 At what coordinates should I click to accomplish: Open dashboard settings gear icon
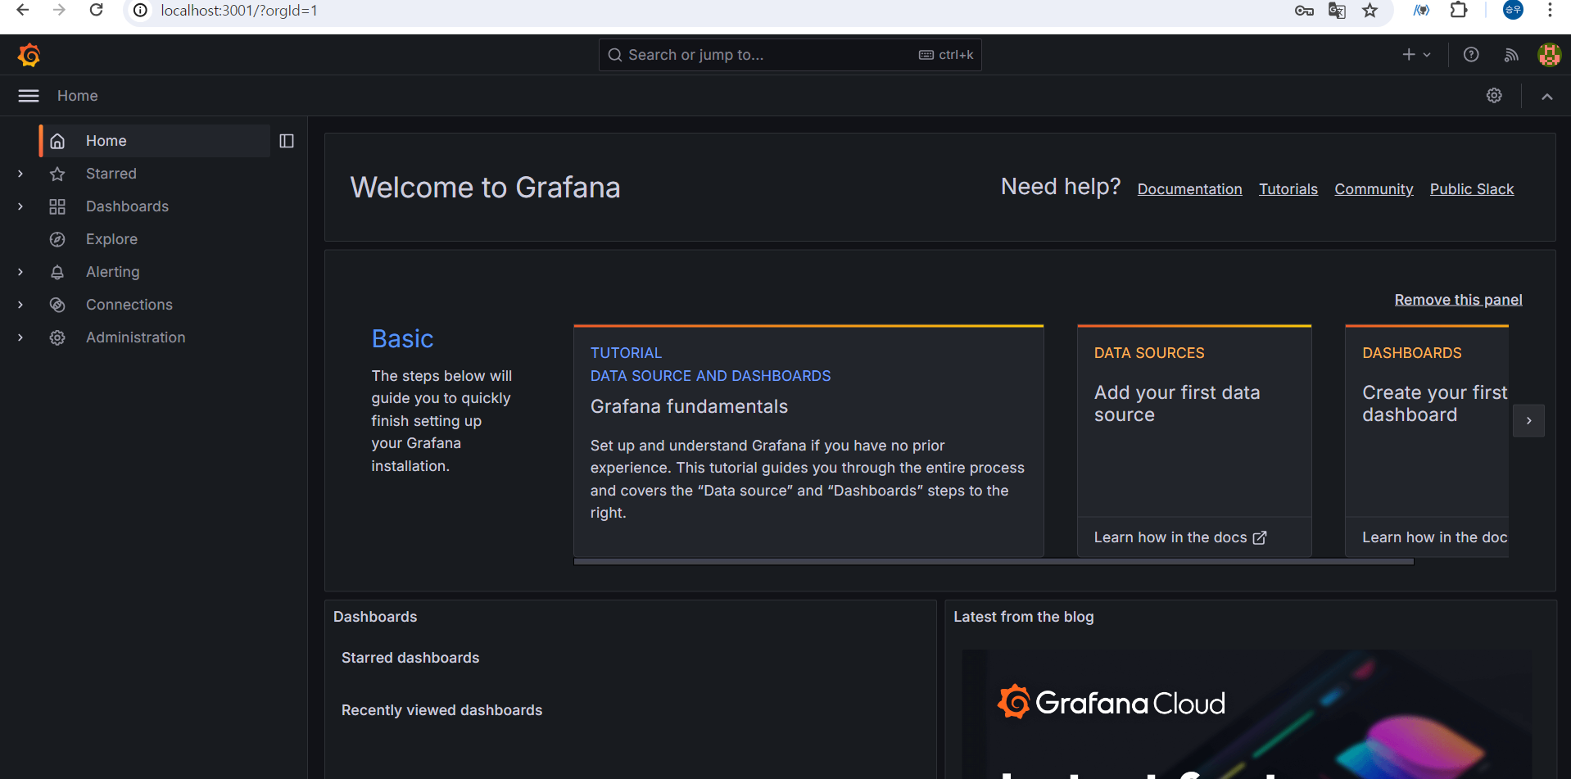[x=1494, y=96]
